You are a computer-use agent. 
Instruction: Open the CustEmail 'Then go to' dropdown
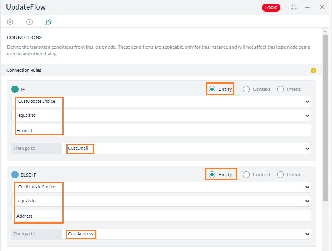308,148
